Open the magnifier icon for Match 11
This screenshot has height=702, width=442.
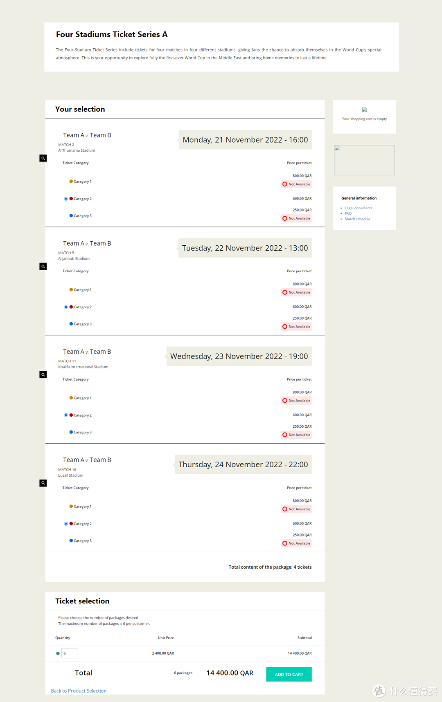pos(43,375)
